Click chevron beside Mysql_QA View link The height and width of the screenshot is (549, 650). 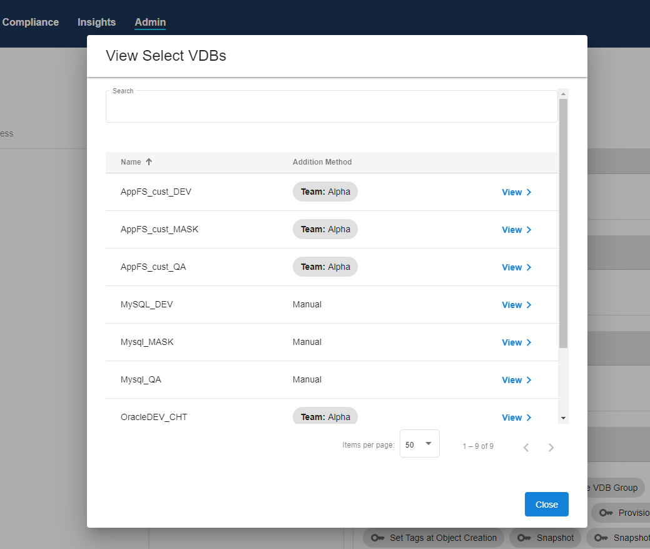[x=529, y=380]
